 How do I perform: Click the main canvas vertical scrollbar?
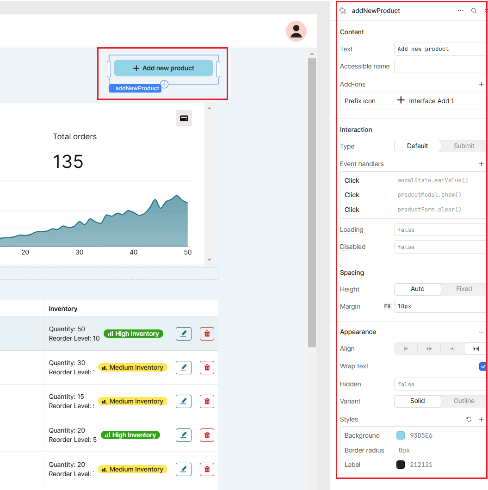point(312,202)
